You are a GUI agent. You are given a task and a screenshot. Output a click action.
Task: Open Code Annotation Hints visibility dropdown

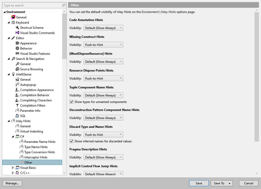[x=103, y=28]
